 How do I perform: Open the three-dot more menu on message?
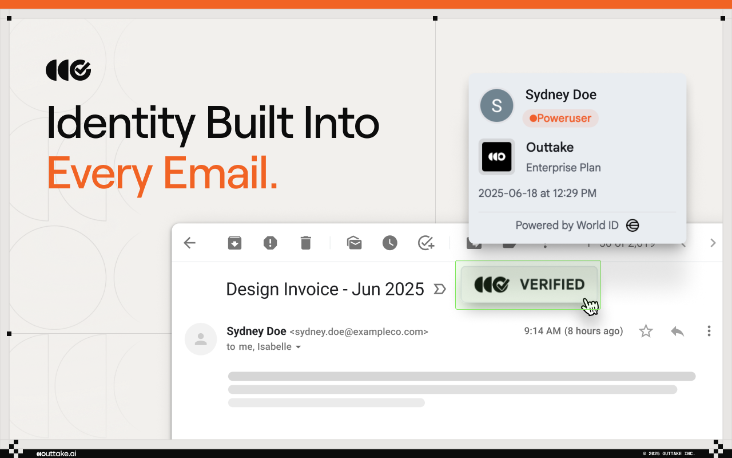pos(709,331)
